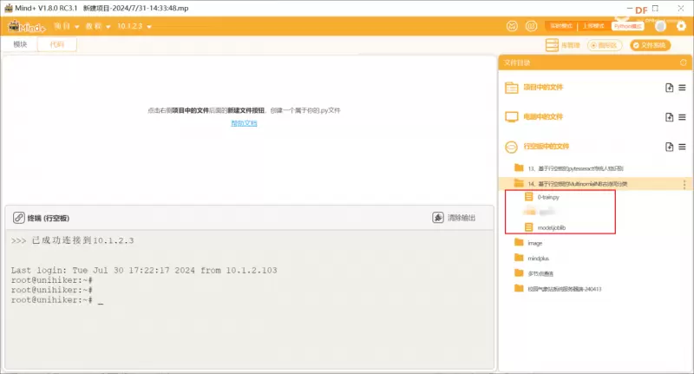This screenshot has height=374, width=694.
Task: Toggle the 文件系统 panel button
Action: pos(650,44)
